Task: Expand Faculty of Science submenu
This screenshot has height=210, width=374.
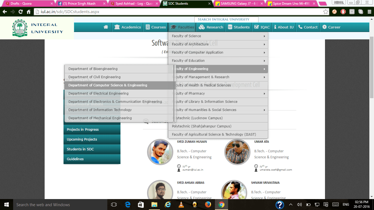Action: [x=218, y=36]
